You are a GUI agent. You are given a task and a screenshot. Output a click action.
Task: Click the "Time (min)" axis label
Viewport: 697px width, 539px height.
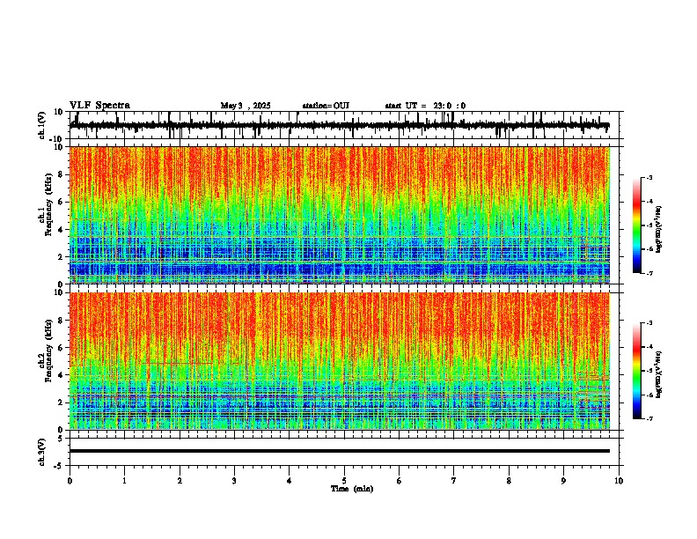pos(352,489)
